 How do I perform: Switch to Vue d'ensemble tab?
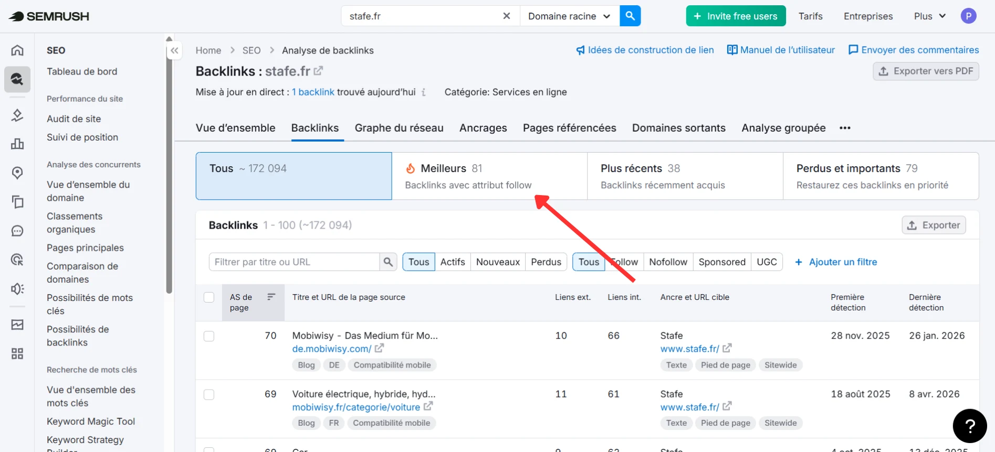point(235,128)
